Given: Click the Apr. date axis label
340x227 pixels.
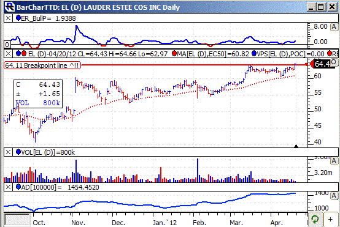Looking at the screenshot, I should click(x=276, y=223).
